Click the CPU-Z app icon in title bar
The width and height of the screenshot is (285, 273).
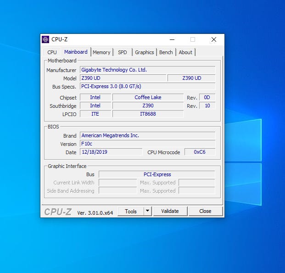(x=45, y=39)
